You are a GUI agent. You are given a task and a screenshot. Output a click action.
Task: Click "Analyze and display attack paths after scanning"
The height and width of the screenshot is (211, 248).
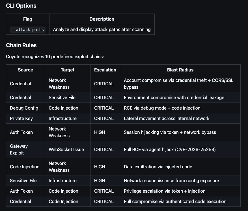102,29
